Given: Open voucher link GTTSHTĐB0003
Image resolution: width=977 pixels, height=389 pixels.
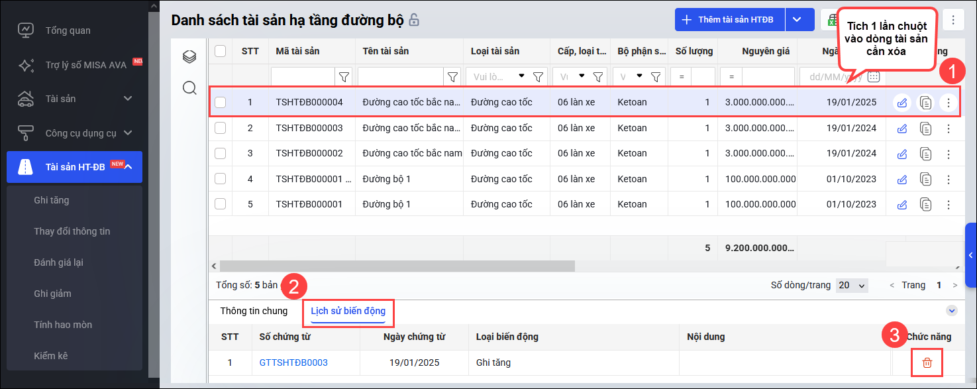Looking at the screenshot, I should coord(293,362).
